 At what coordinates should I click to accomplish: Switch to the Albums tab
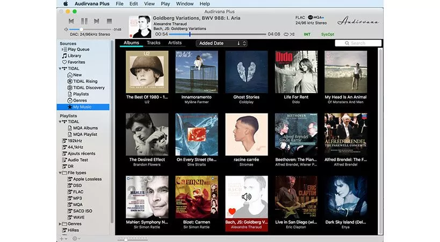coord(131,43)
